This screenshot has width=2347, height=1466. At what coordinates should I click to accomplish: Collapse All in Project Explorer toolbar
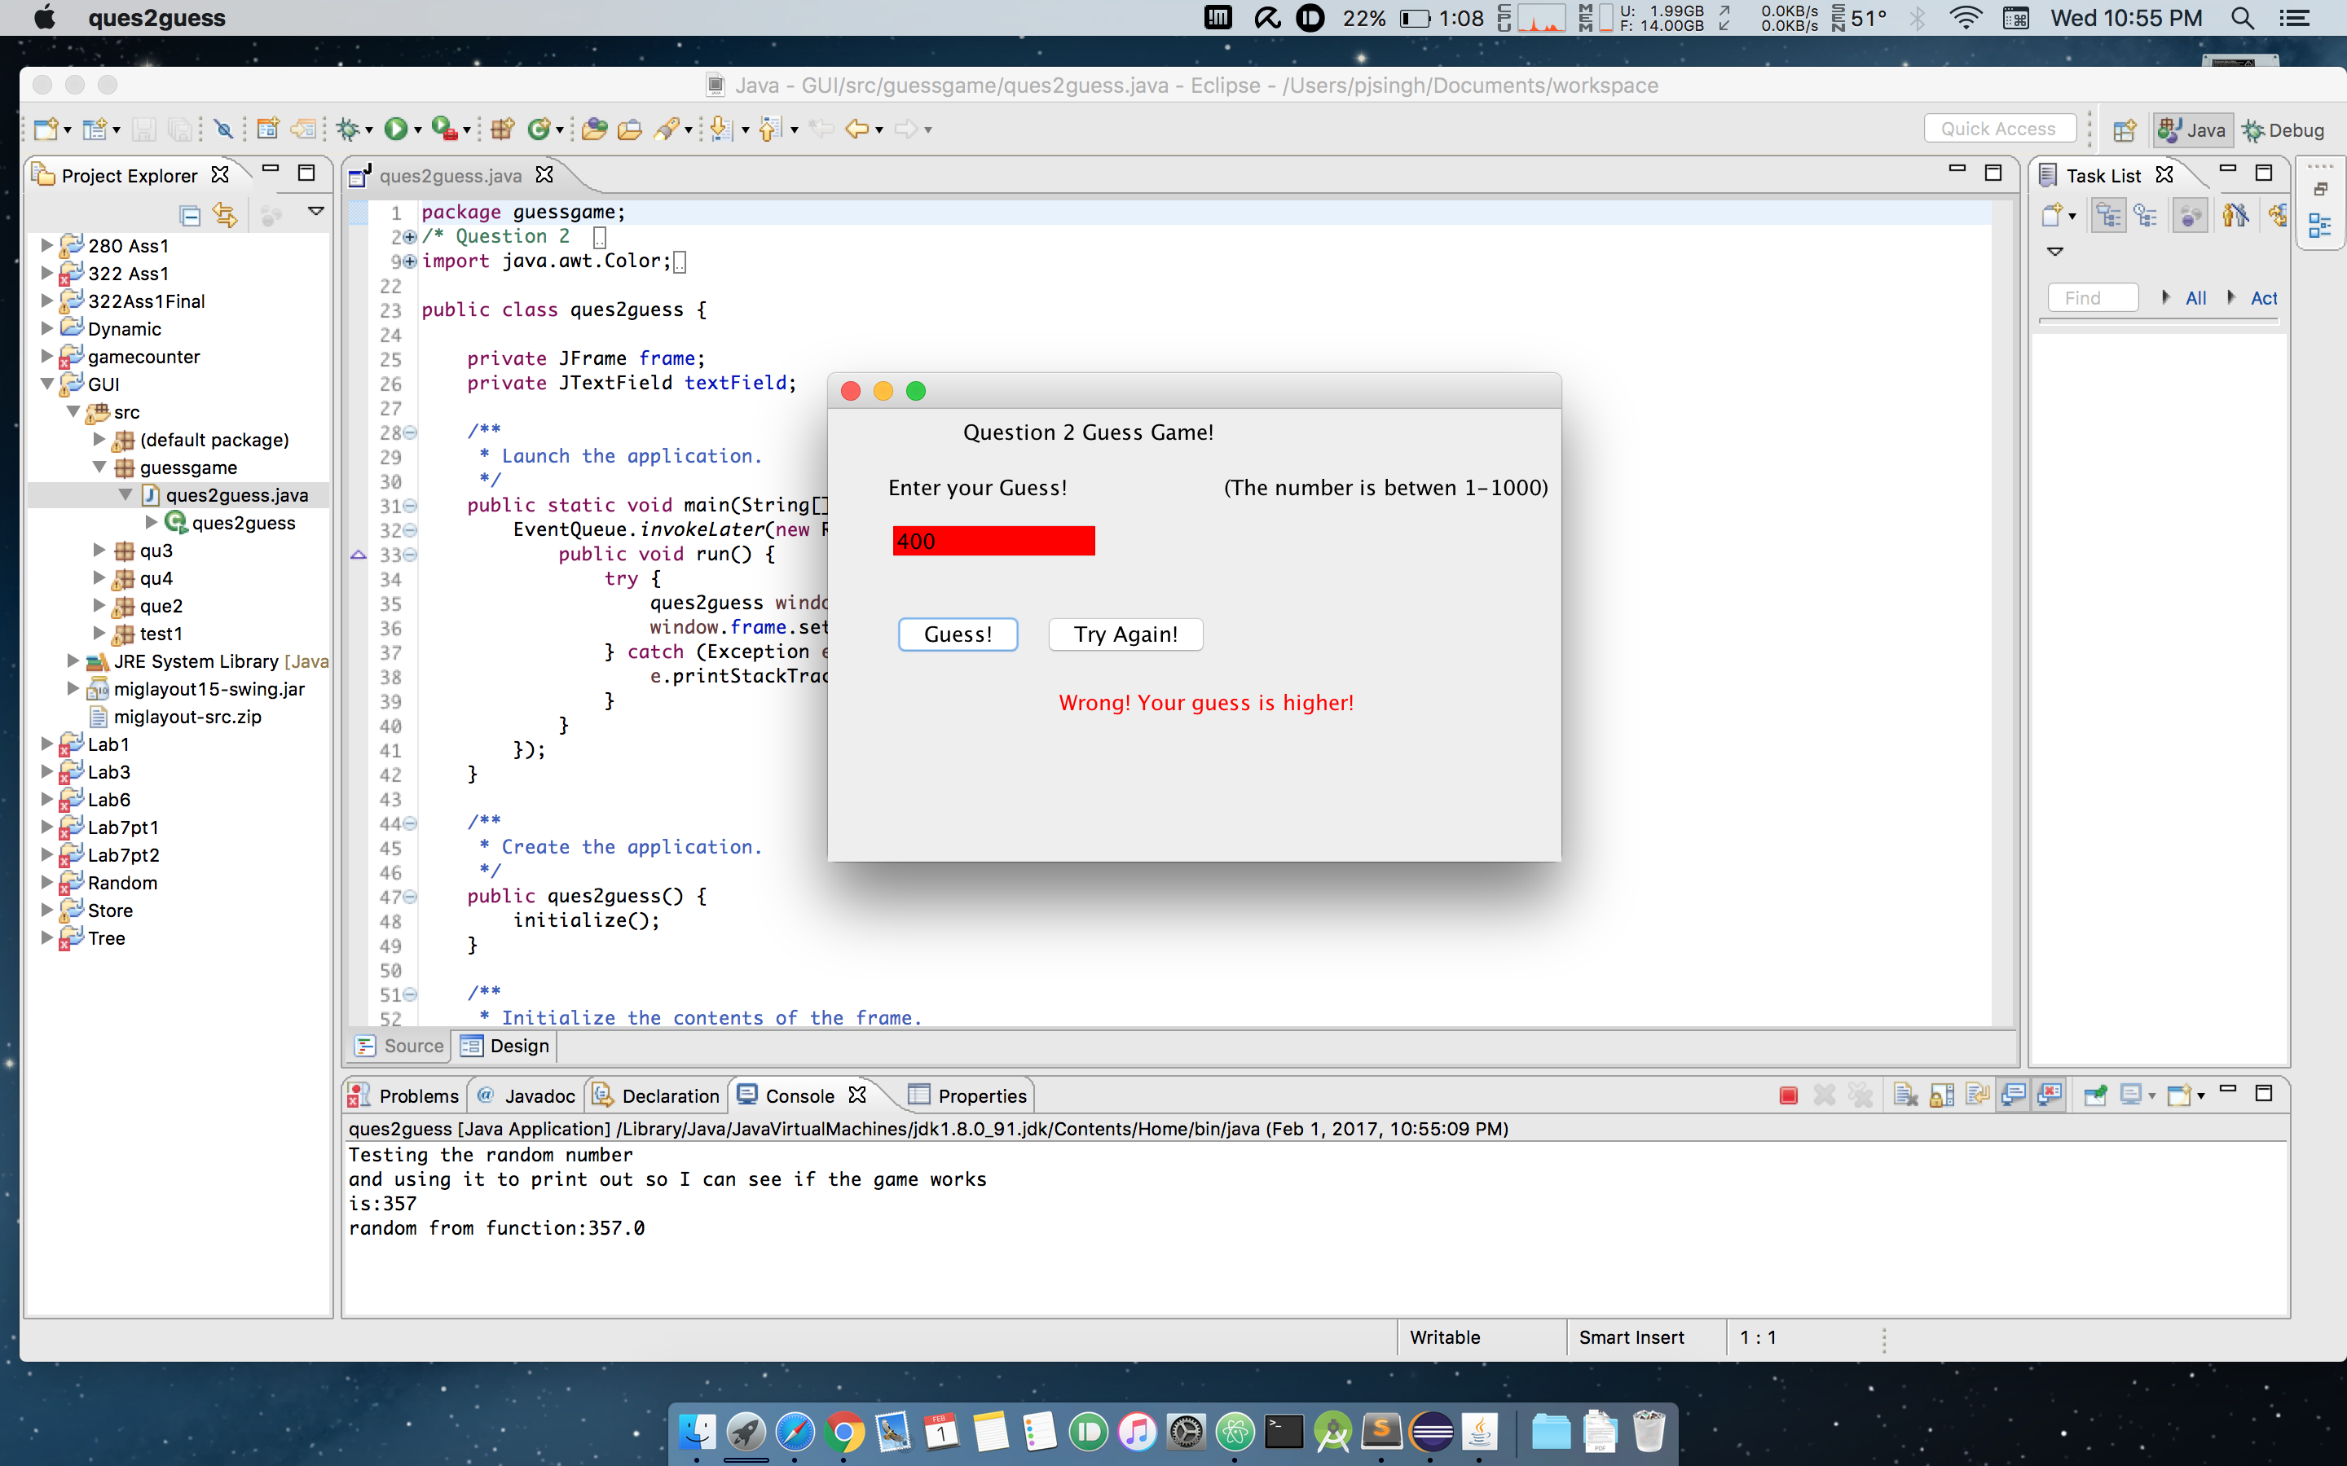point(190,215)
